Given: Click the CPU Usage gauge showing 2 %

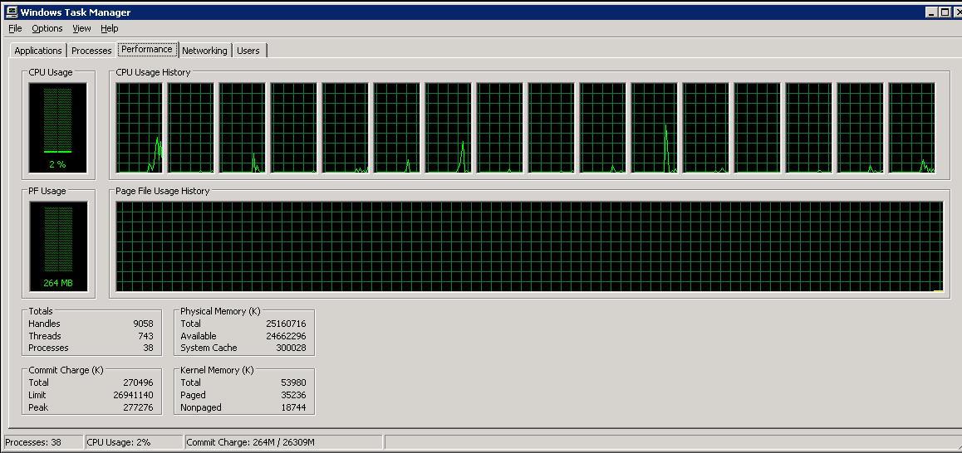Looking at the screenshot, I should tap(57, 128).
